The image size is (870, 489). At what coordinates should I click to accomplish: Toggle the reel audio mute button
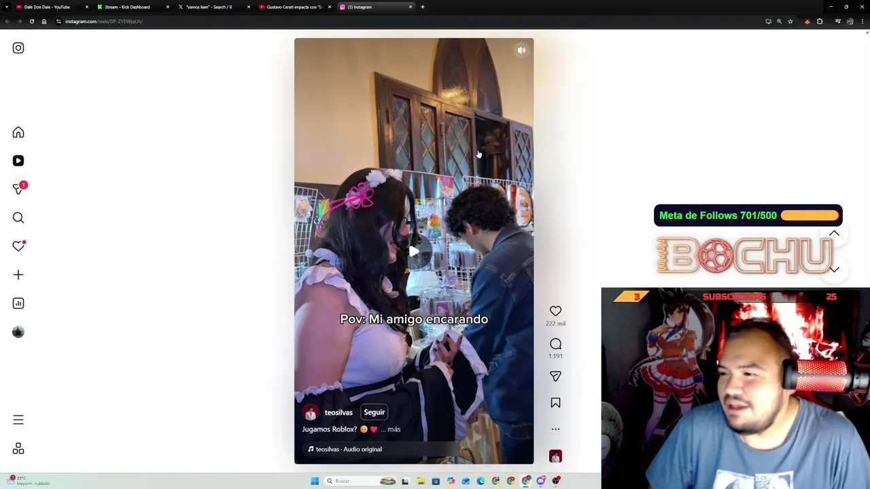521,50
